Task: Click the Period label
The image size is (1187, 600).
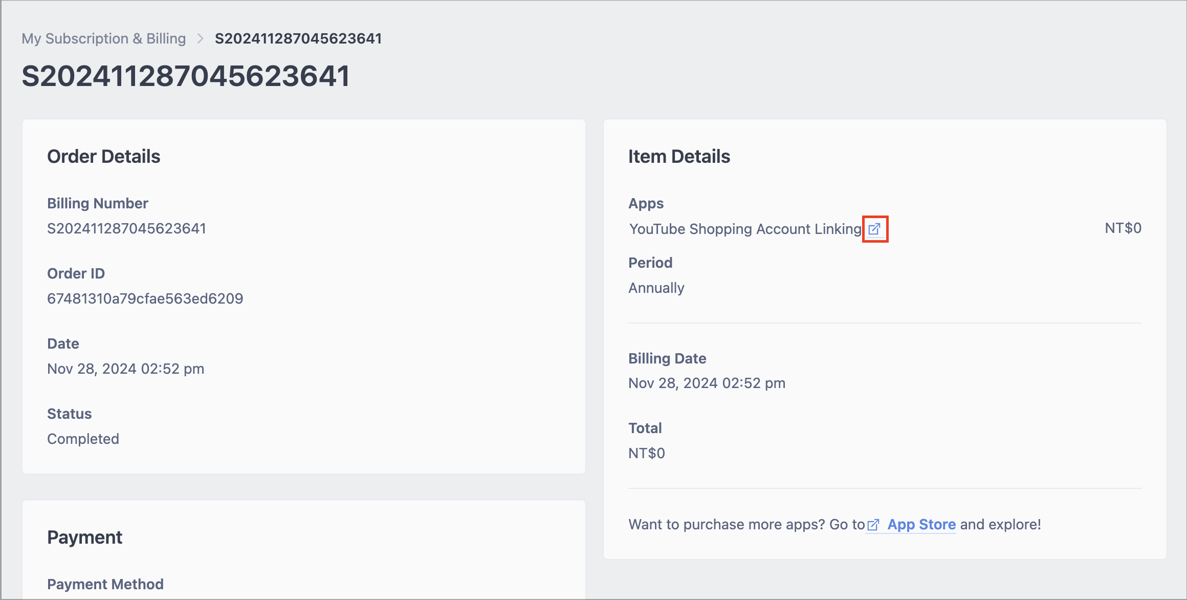Action: click(x=650, y=263)
